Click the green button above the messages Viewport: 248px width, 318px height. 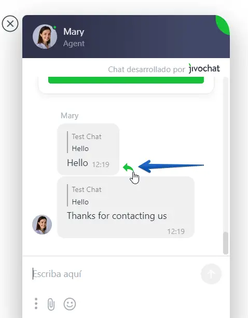point(126,80)
